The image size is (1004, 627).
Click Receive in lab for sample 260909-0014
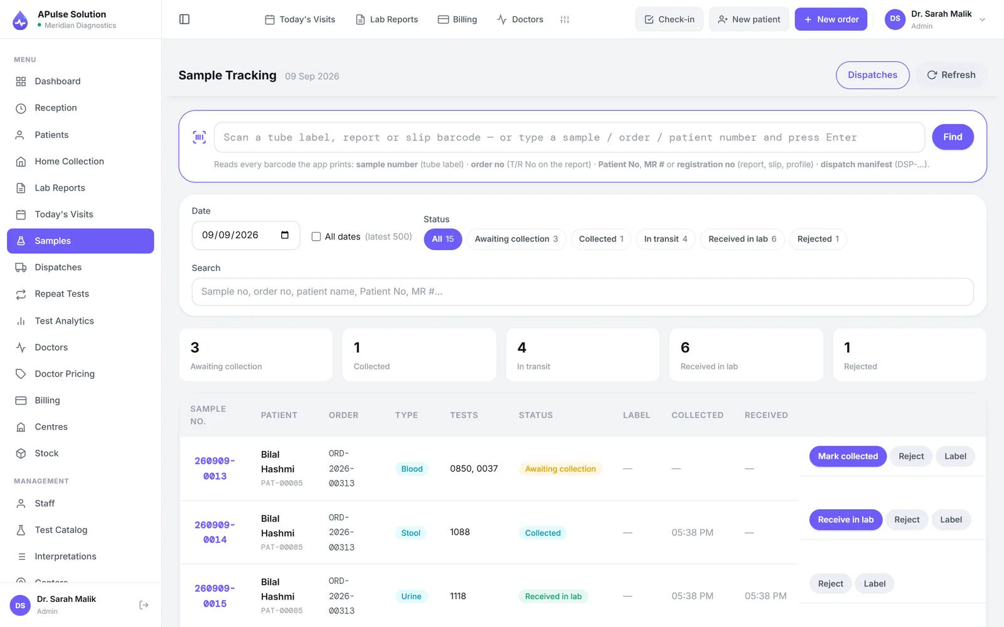846,520
